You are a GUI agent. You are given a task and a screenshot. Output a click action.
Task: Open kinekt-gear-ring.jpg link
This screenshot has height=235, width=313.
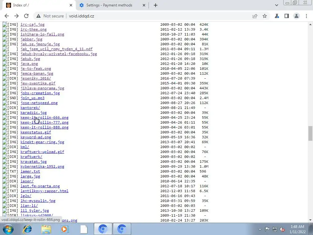click(42, 142)
